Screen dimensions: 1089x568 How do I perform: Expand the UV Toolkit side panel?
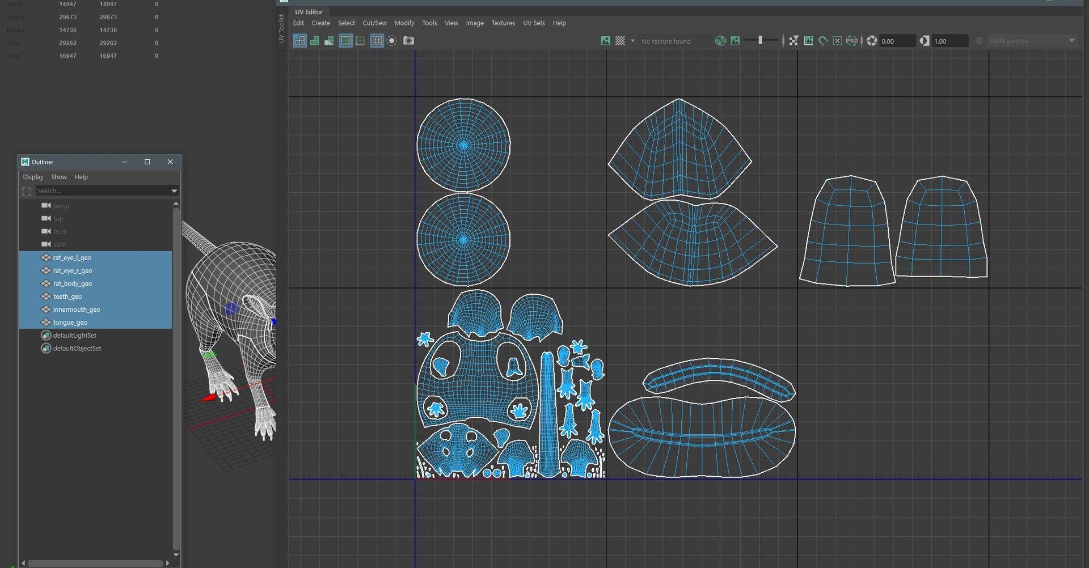281,28
